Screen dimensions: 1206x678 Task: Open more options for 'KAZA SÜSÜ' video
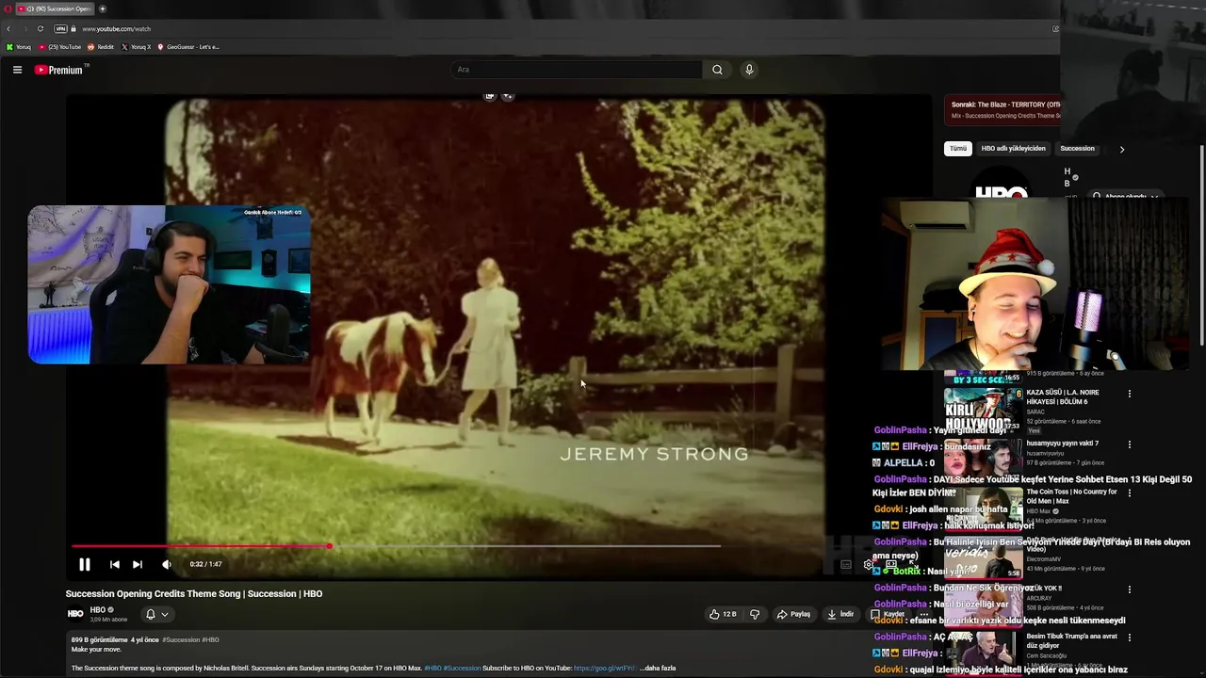(1130, 394)
